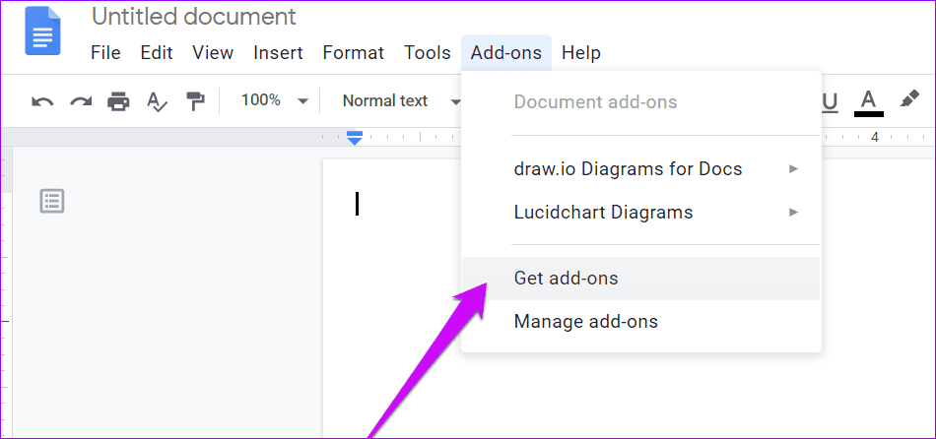The height and width of the screenshot is (439, 936).
Task: Open the Insert menu
Action: click(x=278, y=53)
